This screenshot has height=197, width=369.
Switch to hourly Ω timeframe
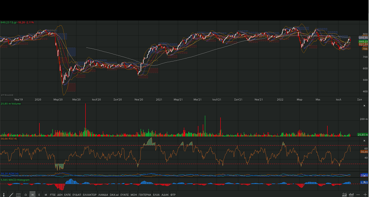coord(26,195)
